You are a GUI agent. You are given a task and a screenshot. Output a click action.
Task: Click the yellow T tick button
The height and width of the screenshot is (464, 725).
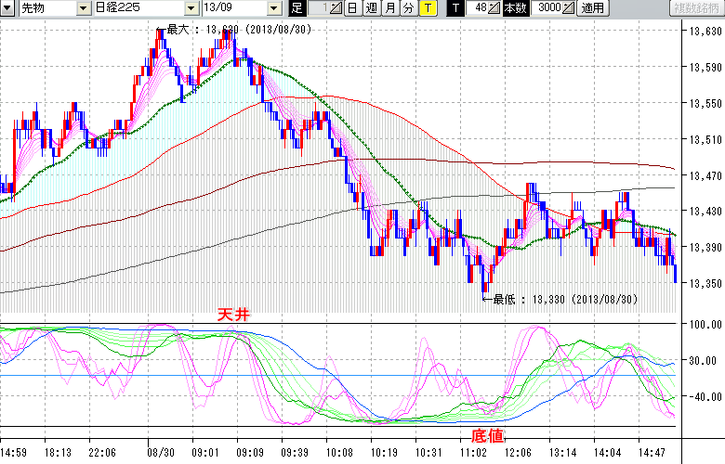pyautogui.click(x=427, y=8)
